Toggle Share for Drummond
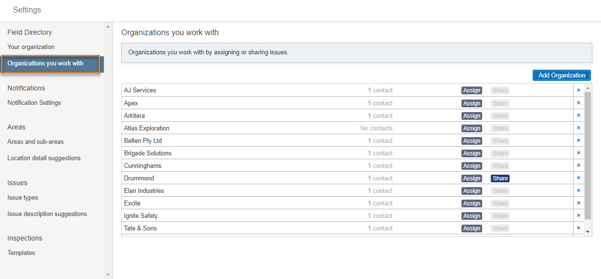601x279 pixels. [x=500, y=178]
